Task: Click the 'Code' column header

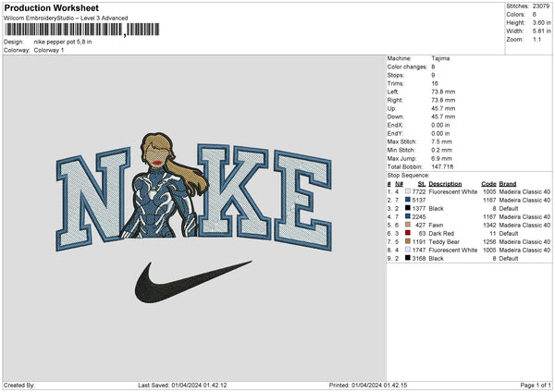Action: 488,184
